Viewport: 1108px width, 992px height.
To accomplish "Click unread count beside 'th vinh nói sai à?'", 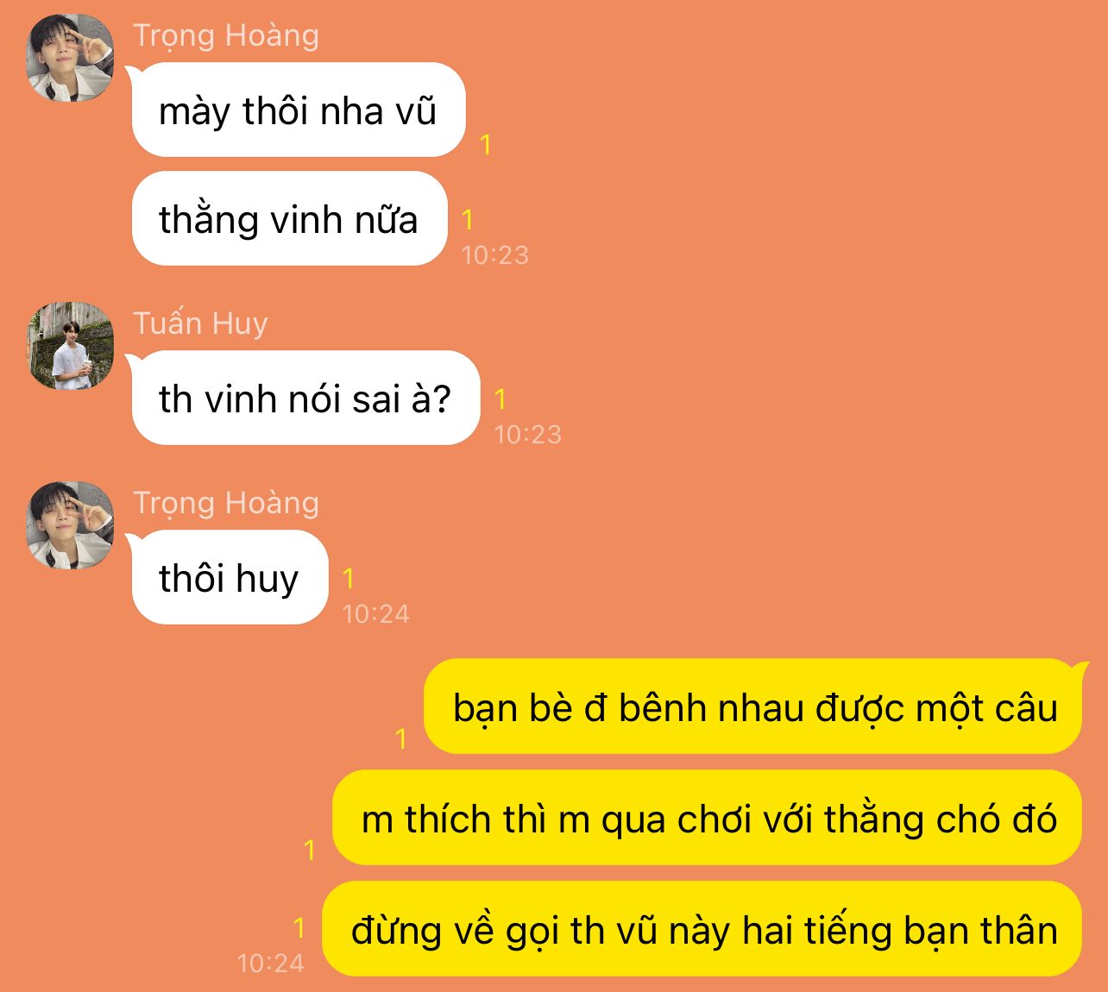I will (x=500, y=399).
